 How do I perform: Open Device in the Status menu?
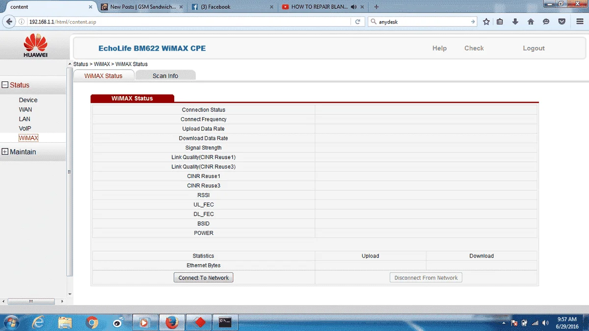(28, 100)
